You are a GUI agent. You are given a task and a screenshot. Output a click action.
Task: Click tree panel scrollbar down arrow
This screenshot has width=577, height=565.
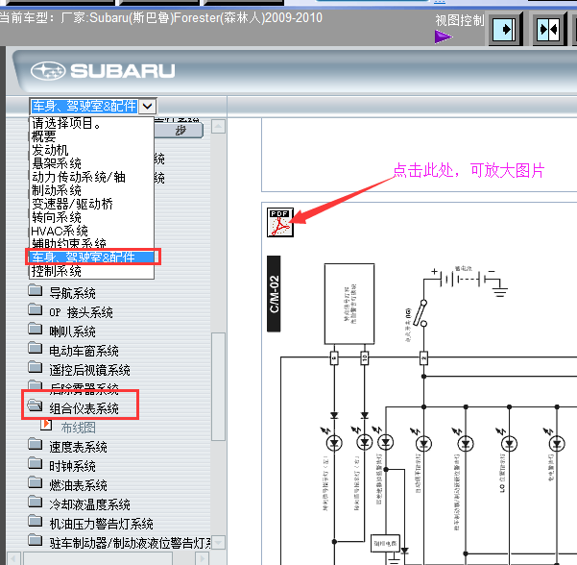218,543
